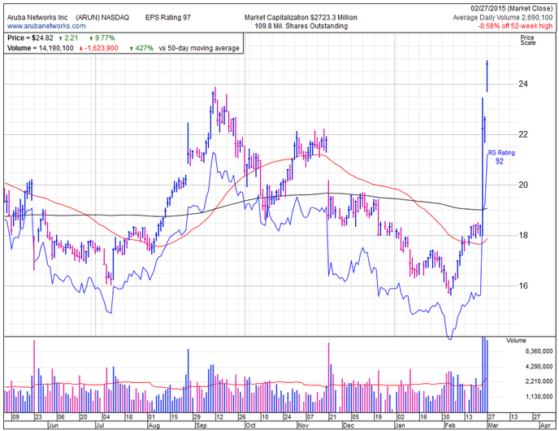Select the Market Capitalization $2723.3 Million text

[301, 17]
